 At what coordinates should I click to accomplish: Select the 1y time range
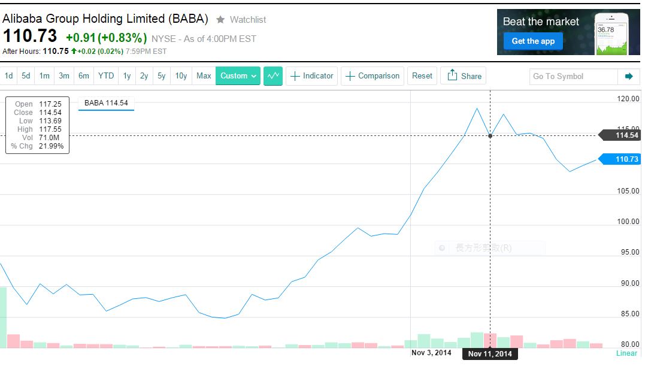(x=127, y=75)
